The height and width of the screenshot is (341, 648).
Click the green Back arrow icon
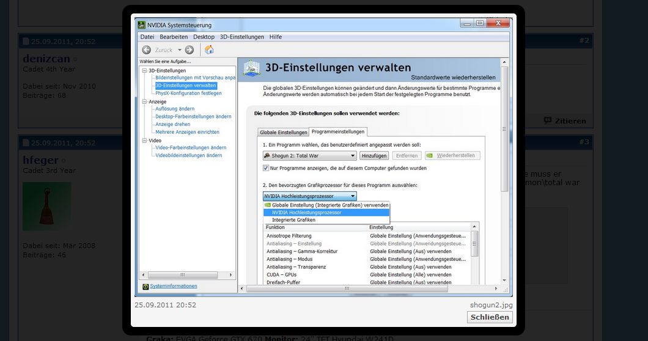coord(147,50)
